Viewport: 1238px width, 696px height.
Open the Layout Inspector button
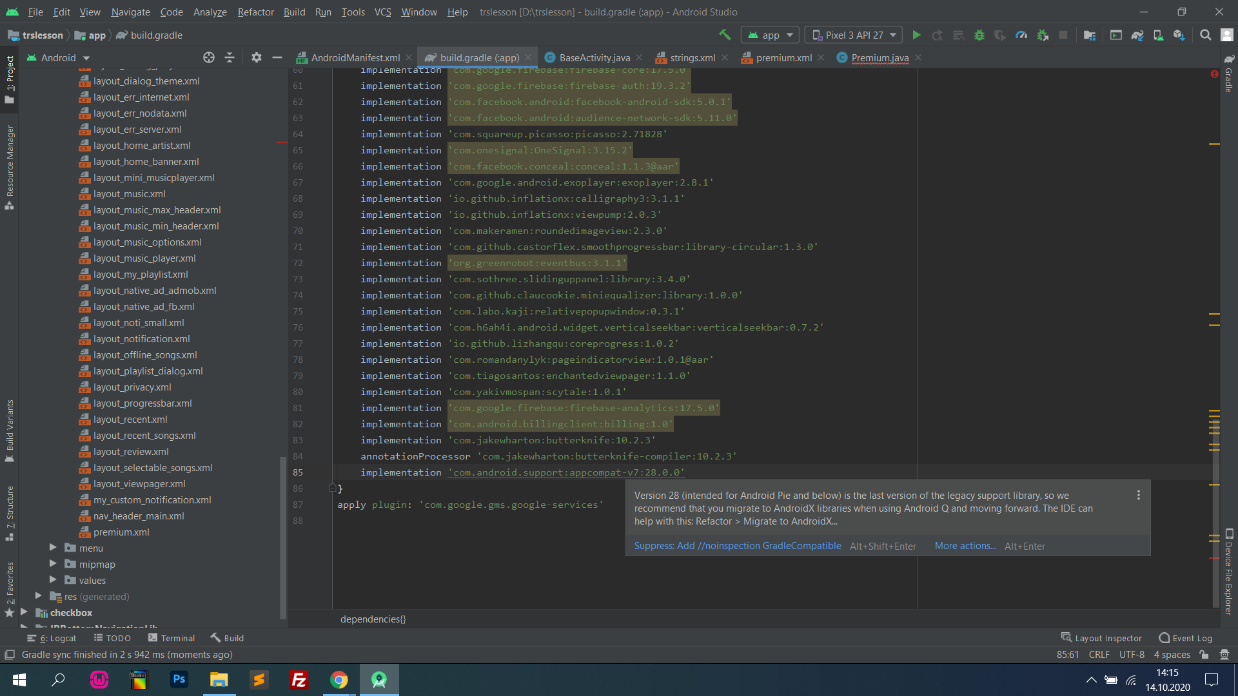coord(1101,638)
